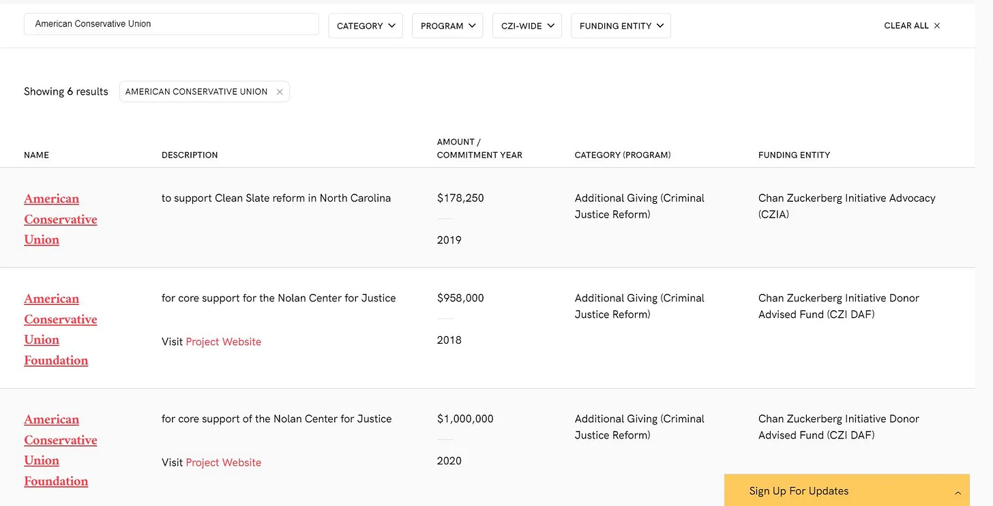Click the Category (Program) column header
Viewport: 993px width, 506px height.
(623, 155)
